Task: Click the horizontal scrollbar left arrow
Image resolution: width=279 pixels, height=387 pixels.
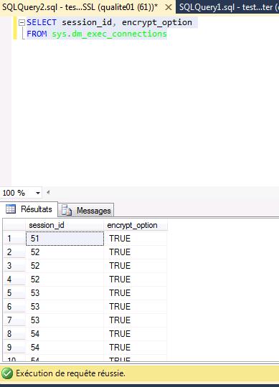Action: click(x=48, y=192)
